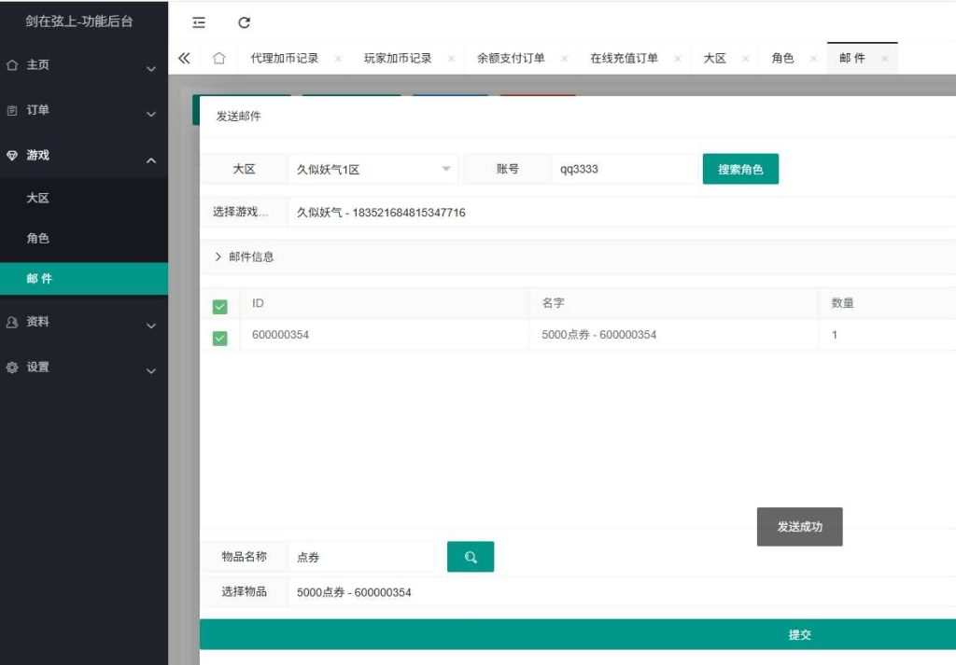This screenshot has height=665, width=956.
Task: Click the 设置 gear icon in sidebar
Action: [12, 367]
